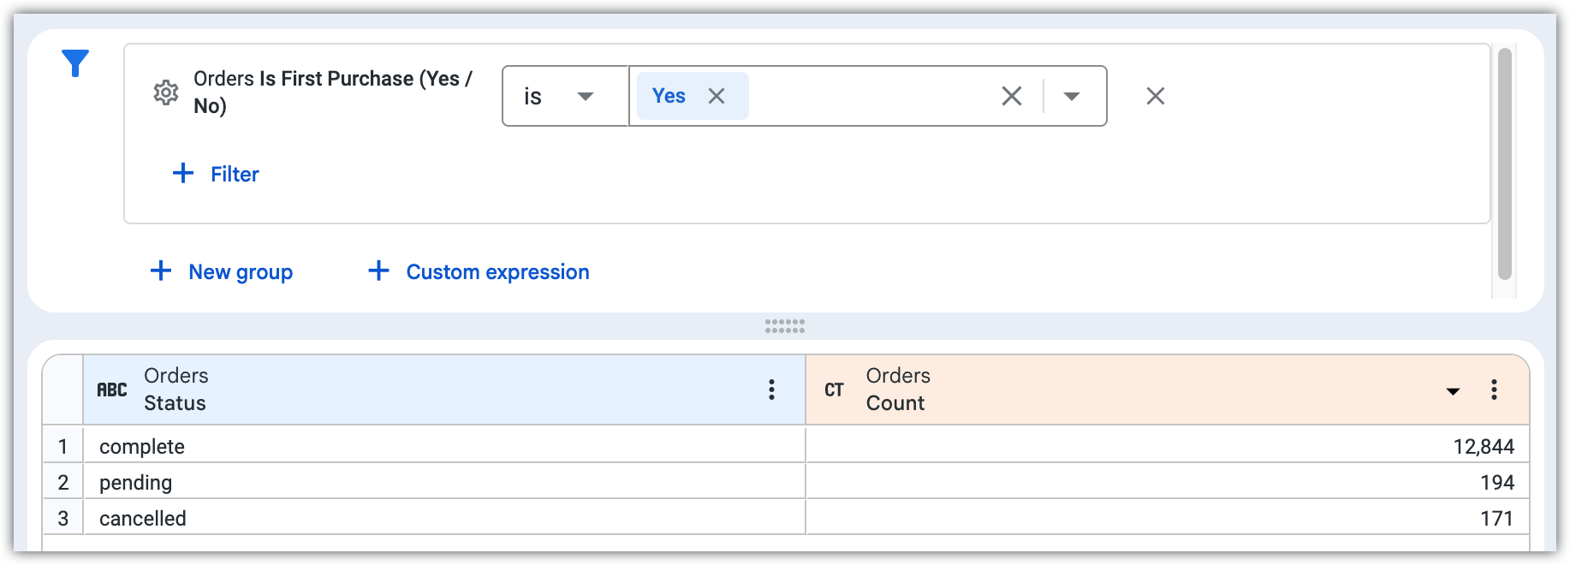Image resolution: width=1570 pixels, height=565 pixels.
Task: Open Orders Count column options menu
Action: pos(1494,390)
